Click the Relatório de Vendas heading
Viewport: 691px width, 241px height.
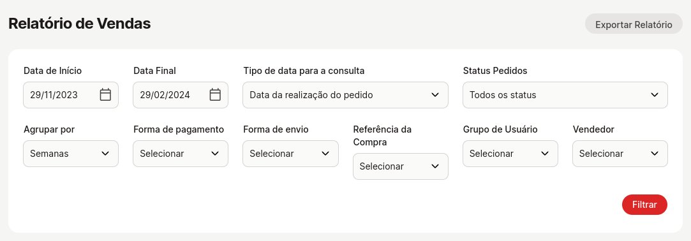79,24
